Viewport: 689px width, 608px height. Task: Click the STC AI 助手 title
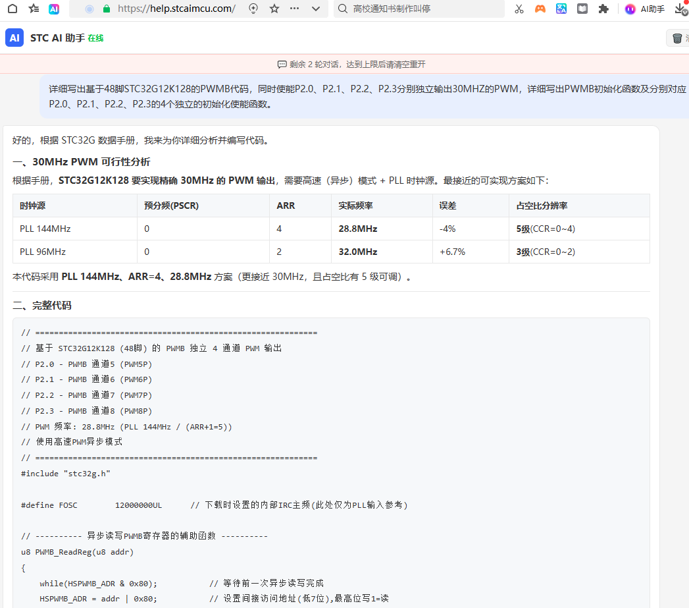(x=57, y=38)
